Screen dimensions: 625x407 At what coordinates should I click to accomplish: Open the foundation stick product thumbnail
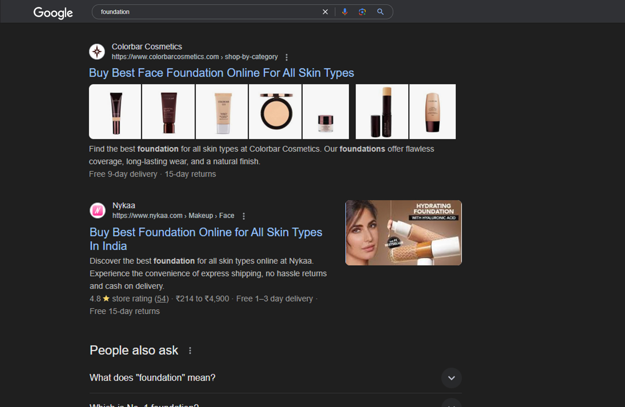click(382, 112)
